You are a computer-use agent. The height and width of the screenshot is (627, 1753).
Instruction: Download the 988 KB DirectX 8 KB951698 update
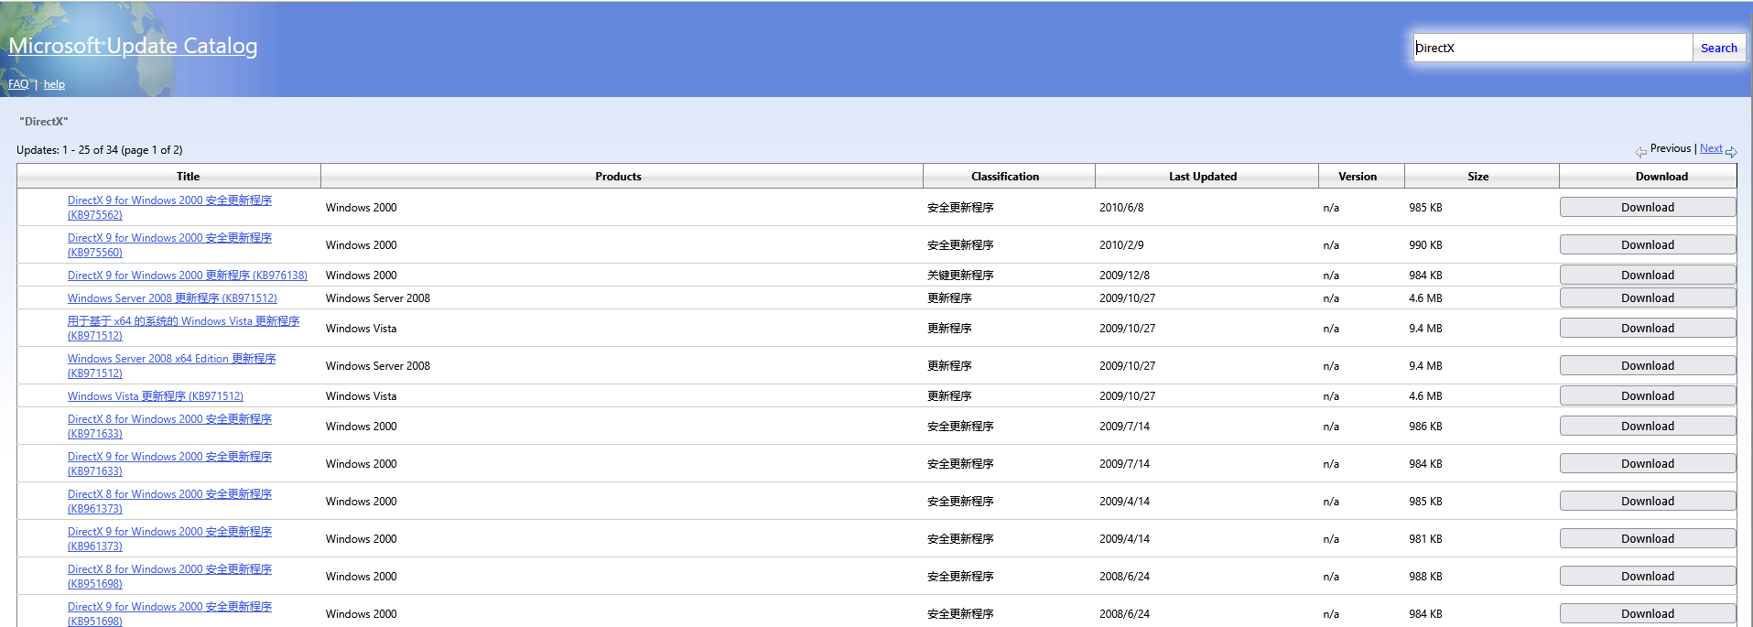[x=1647, y=577]
